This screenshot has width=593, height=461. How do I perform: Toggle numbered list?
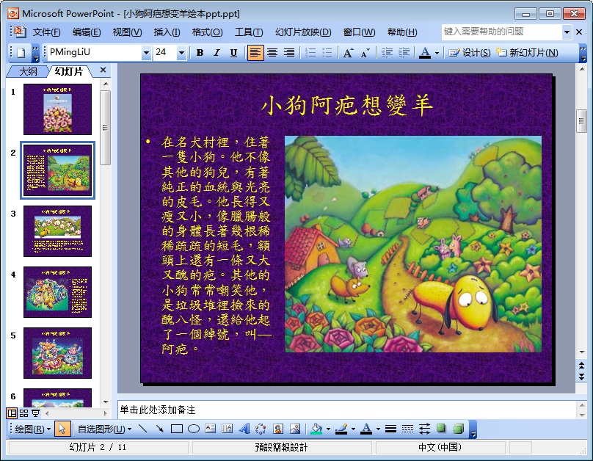coord(310,53)
